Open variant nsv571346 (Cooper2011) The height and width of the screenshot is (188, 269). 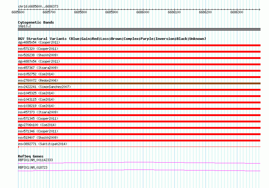pos(38,131)
